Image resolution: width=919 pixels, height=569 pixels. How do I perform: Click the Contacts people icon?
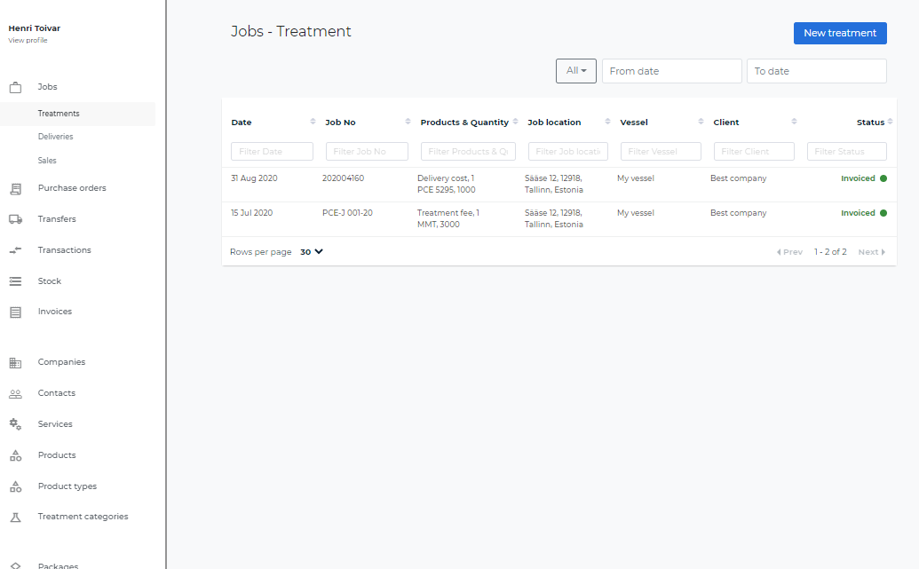(x=16, y=394)
